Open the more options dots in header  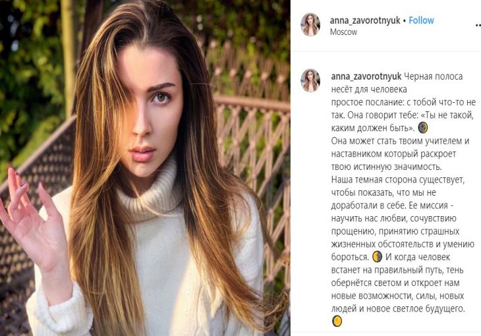point(478,26)
